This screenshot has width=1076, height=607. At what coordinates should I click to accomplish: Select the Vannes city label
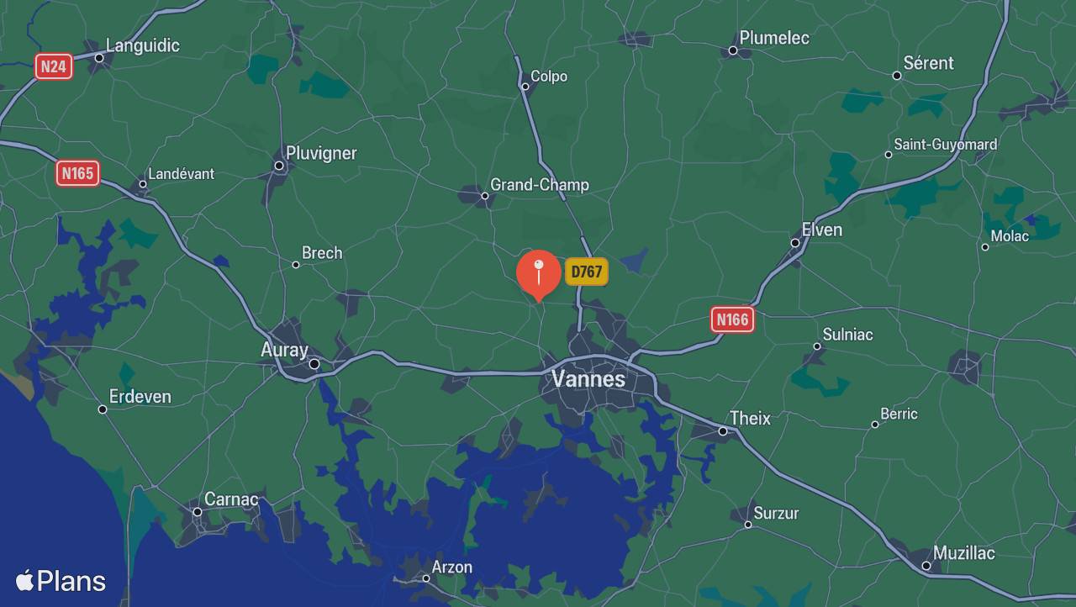[x=588, y=379]
